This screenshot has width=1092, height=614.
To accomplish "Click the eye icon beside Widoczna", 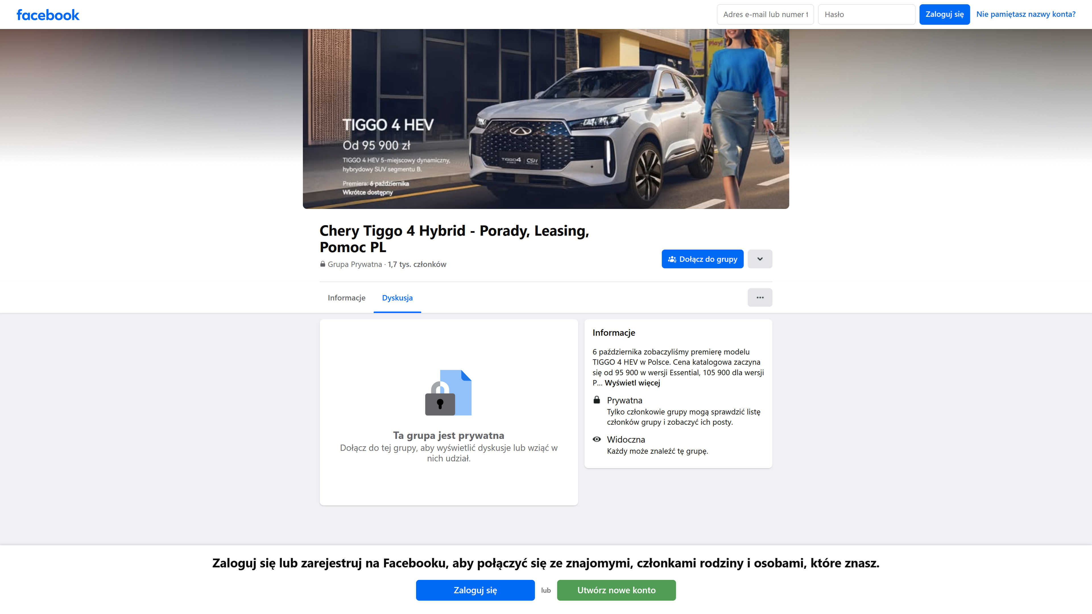I will point(596,439).
